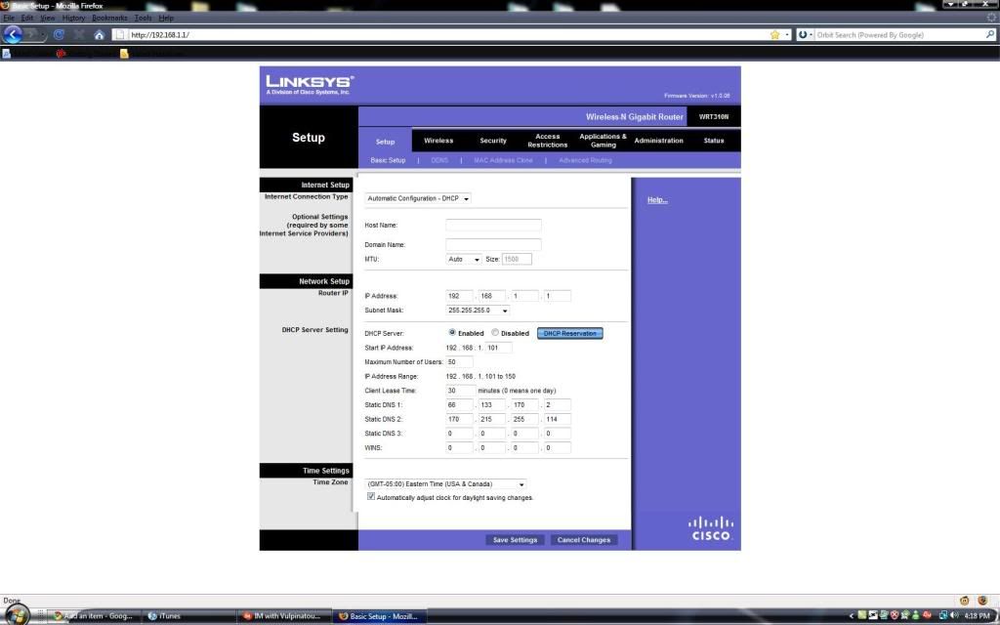Click the page icon beside the URL

click(119, 34)
